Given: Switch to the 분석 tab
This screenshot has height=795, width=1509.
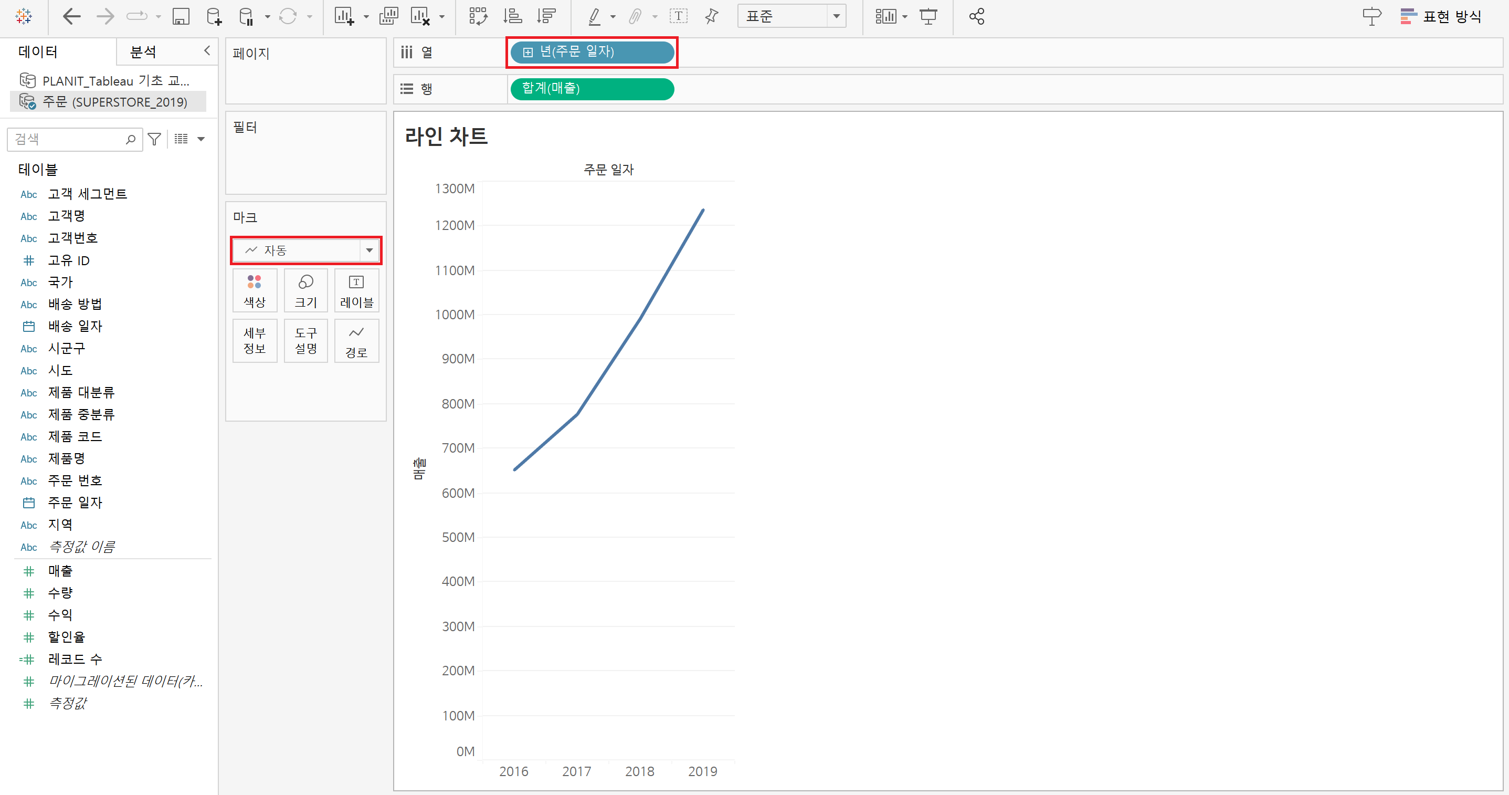Looking at the screenshot, I should pos(143,52).
